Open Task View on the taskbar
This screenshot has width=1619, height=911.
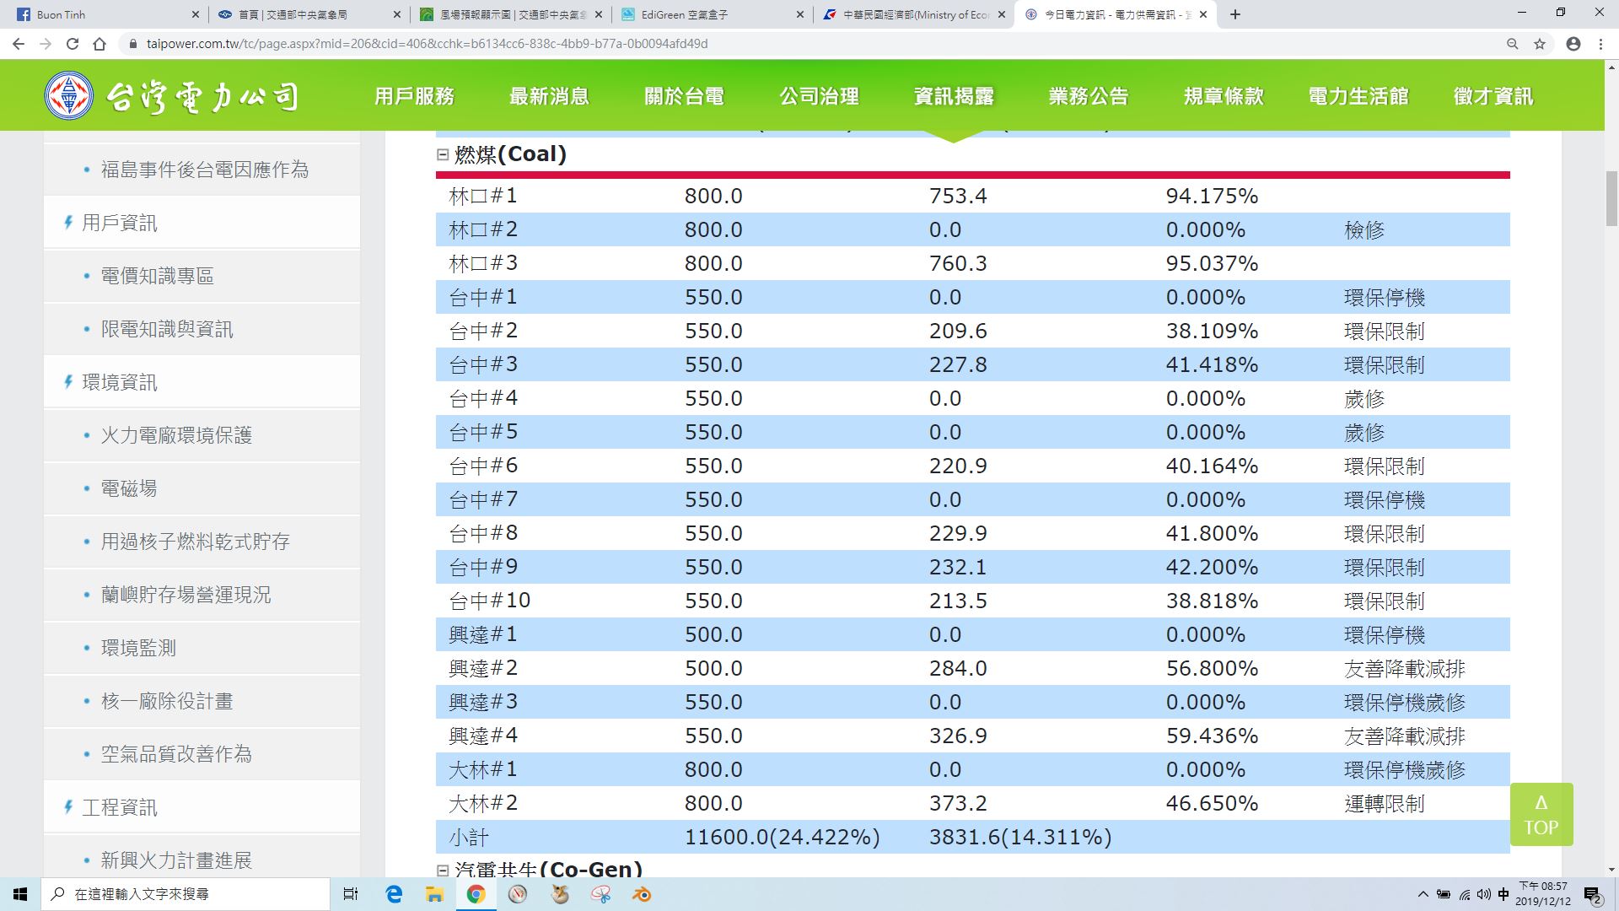coord(351,894)
